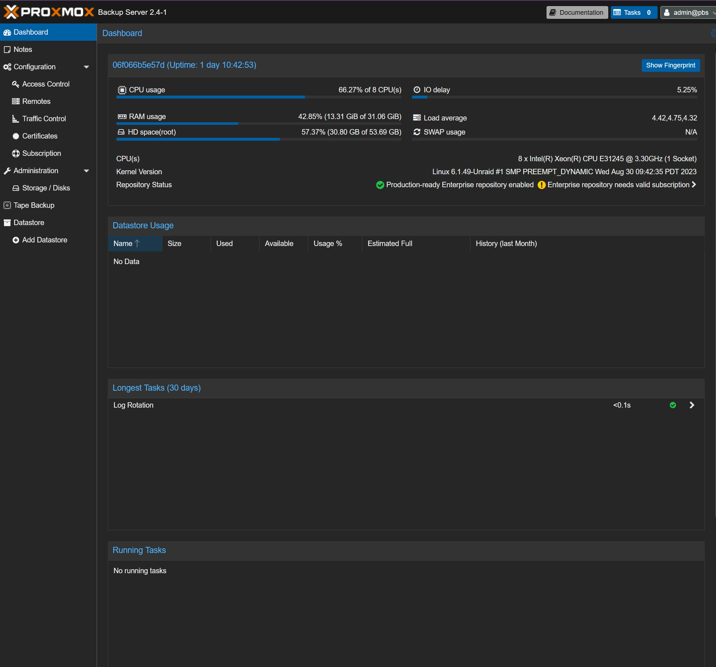Sort datastores by the Used column
This screenshot has height=667, width=716.
224,243
